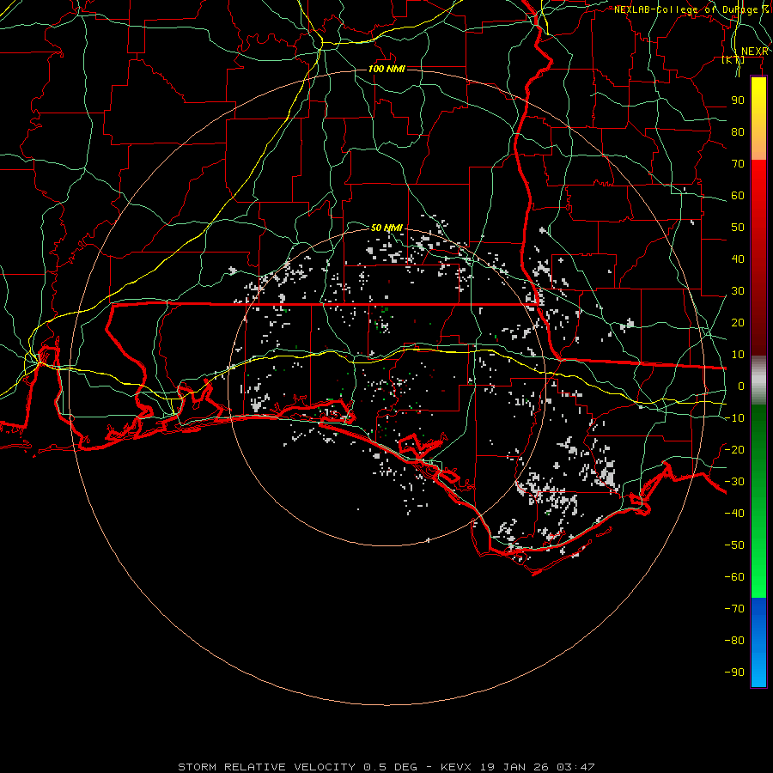Click the "19 JAN 26" date in the caption

click(514, 767)
